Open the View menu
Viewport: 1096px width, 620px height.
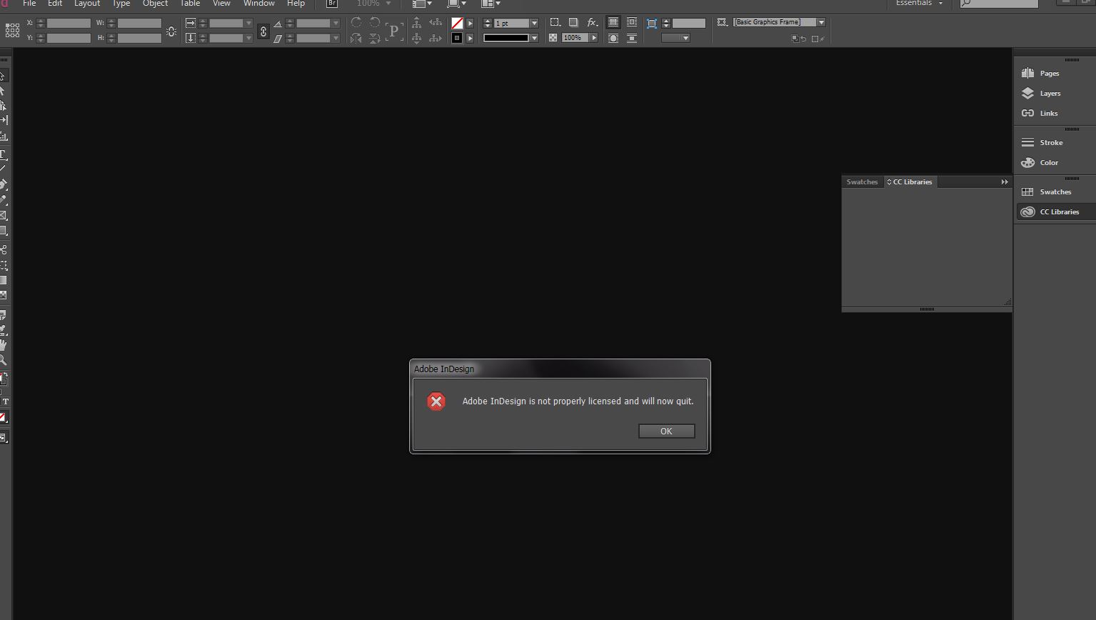point(221,4)
